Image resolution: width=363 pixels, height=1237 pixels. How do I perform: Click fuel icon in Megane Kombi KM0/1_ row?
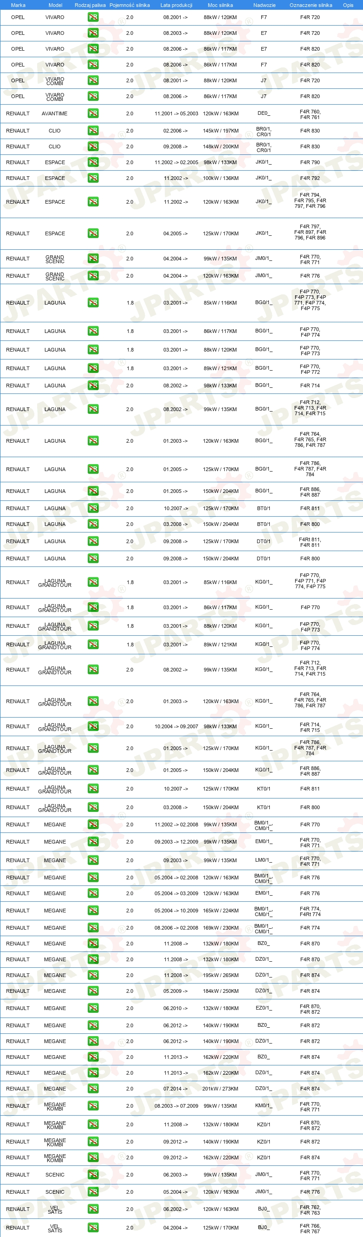[x=93, y=1106]
